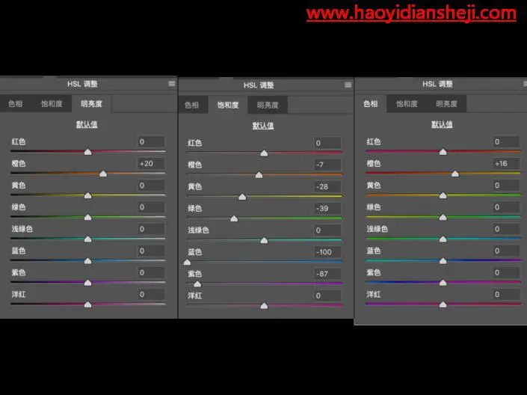Screen dimensions: 527x395
Task: Click the 浅绿色 hue slider handle
Action: tap(443, 239)
